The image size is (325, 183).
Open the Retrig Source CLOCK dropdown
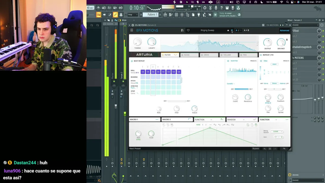[x=277, y=131]
